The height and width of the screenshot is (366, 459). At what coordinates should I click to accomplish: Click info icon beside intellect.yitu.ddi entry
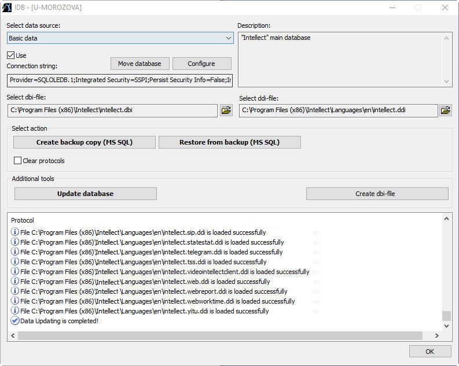pyautogui.click(x=14, y=310)
